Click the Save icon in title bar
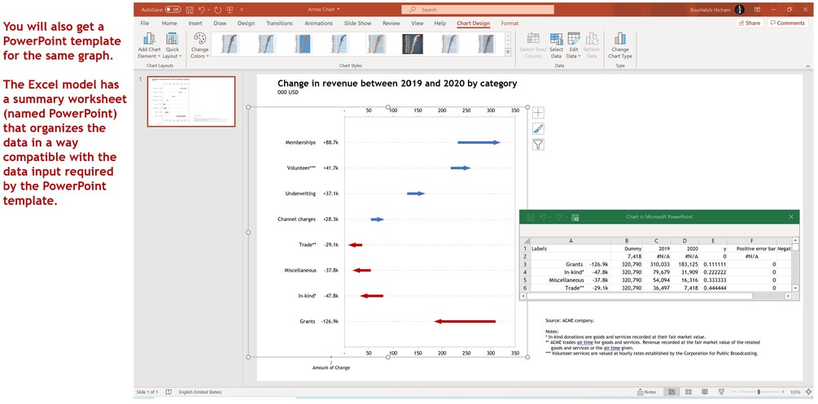 [190, 10]
